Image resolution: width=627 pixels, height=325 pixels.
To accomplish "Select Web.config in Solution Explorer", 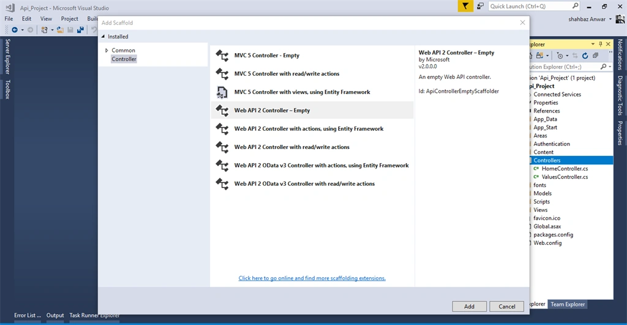I will (547, 243).
